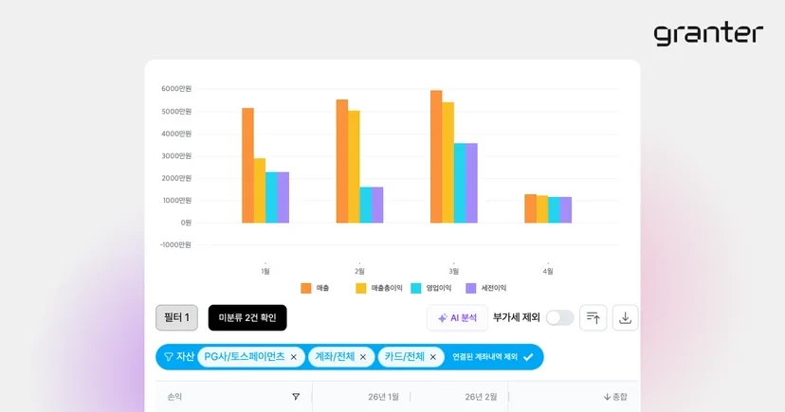The image size is (785, 412).
Task: Remove the PG사/토스페이먼츠 filter chip
Action: click(294, 357)
